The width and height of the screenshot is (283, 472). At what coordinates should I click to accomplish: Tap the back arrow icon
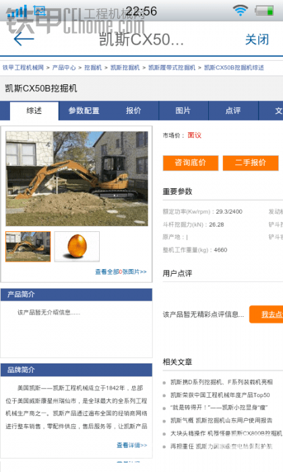tap(24, 38)
